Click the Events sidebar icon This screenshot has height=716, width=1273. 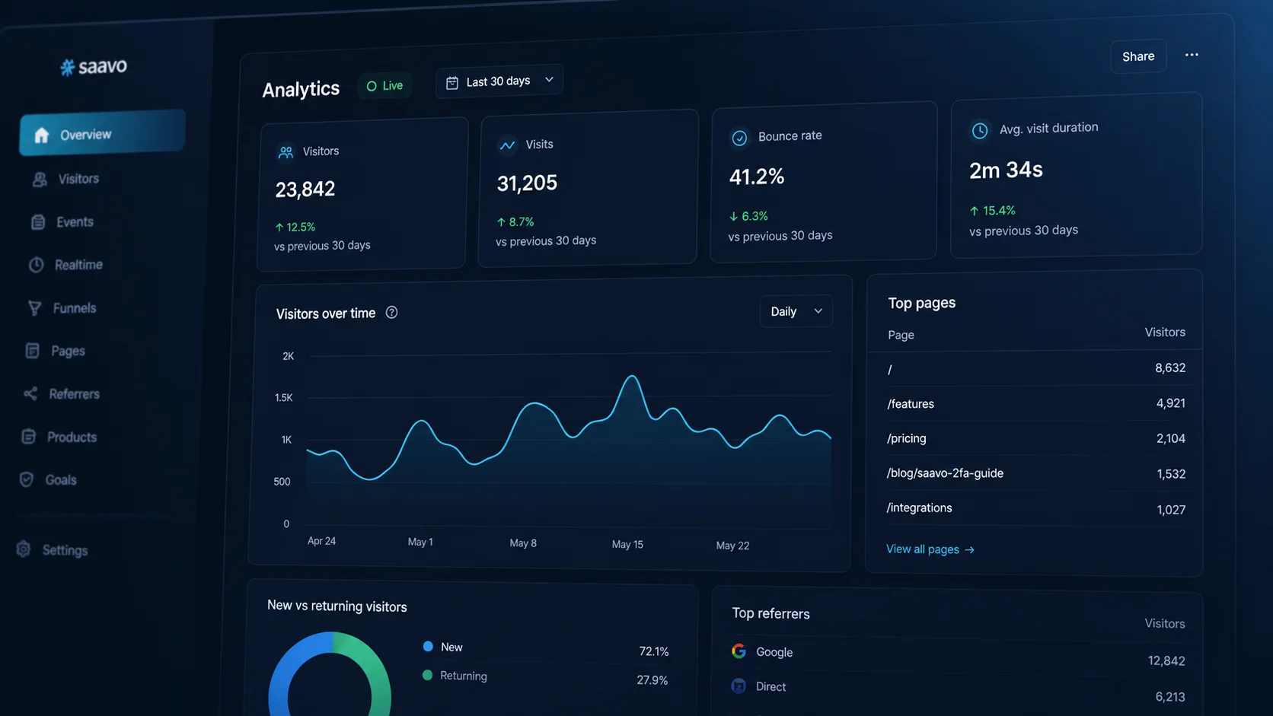pos(38,222)
